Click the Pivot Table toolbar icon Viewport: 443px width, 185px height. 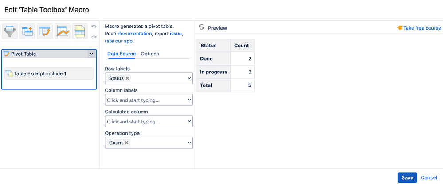[45, 32]
